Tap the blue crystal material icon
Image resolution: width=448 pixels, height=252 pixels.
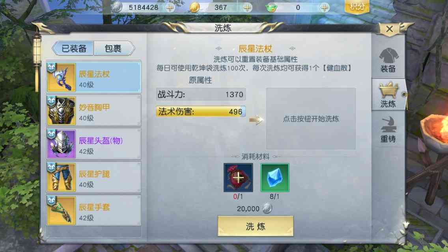[274, 178]
